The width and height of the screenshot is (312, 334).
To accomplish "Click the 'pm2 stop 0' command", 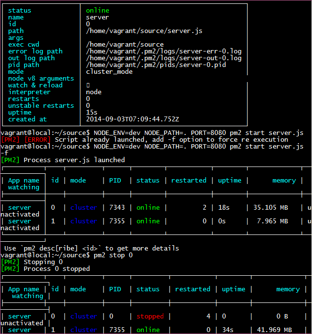I will pos(113,255).
